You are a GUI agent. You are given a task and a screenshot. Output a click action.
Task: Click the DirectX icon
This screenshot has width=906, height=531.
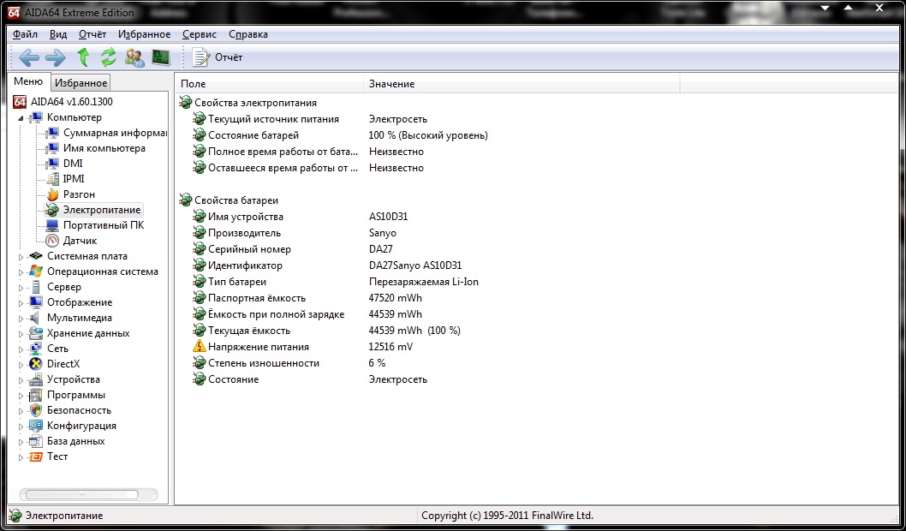click(x=36, y=364)
